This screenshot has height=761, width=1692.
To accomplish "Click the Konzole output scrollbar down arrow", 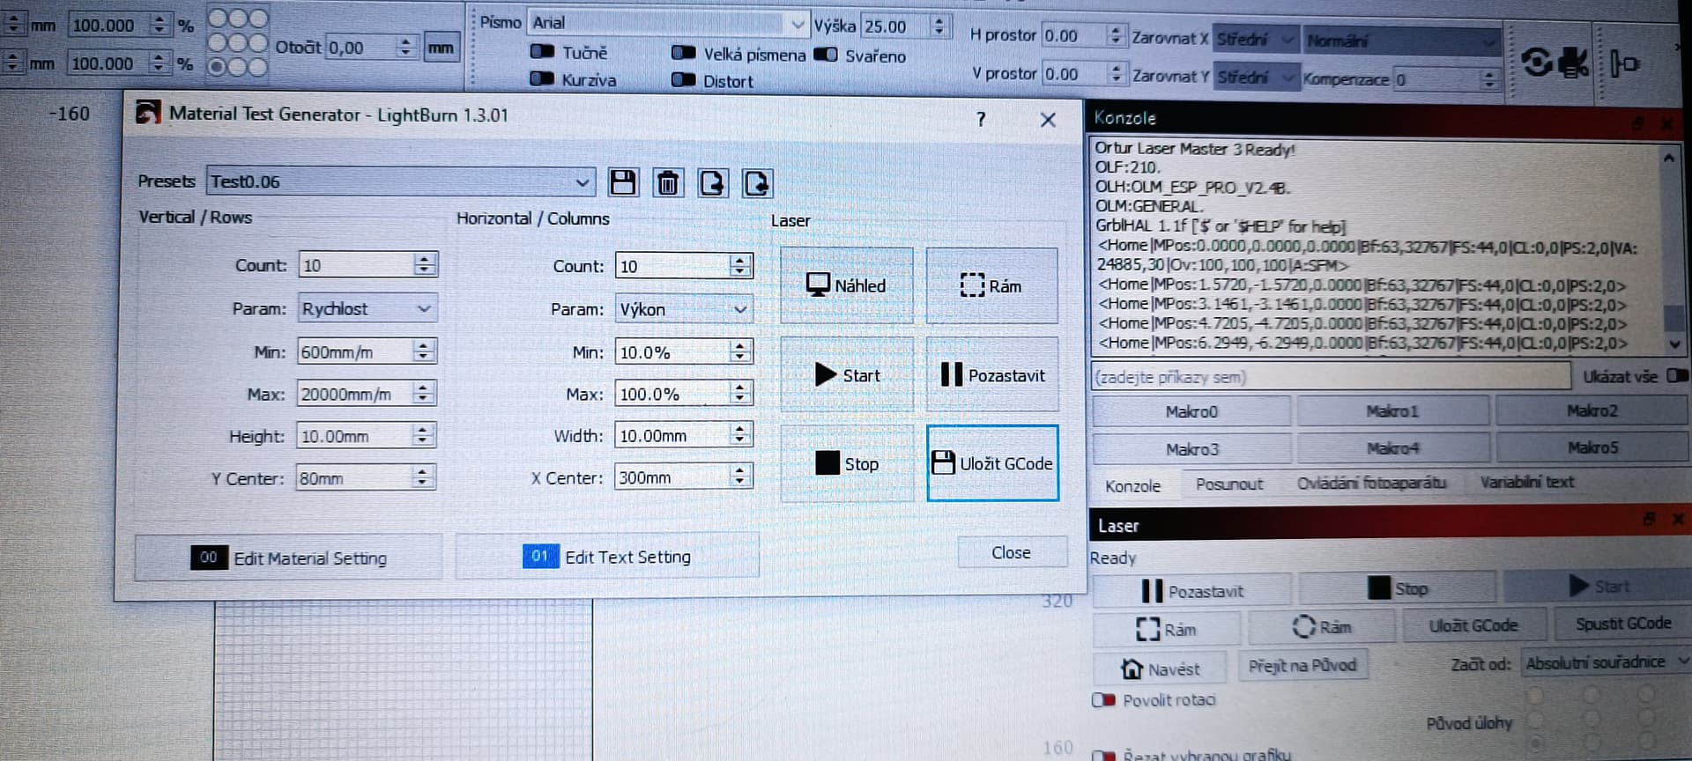I will [x=1674, y=344].
